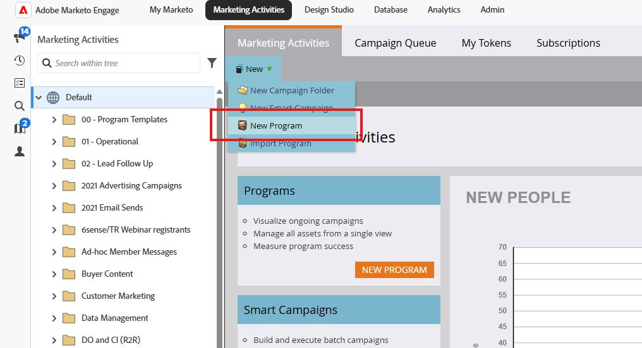The image size is (642, 348).
Task: Open the Database section
Action: point(391,10)
